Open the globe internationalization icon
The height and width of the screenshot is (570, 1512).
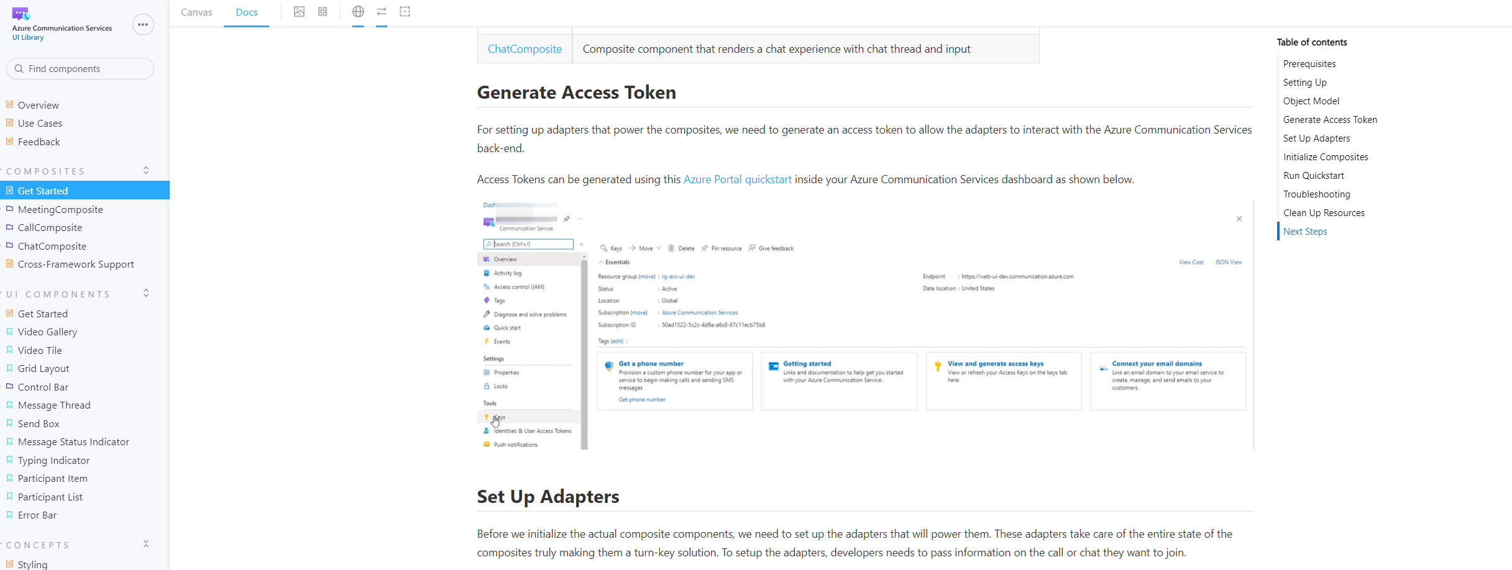click(x=358, y=12)
